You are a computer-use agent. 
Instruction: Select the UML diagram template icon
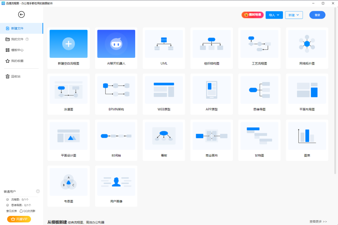(164, 44)
